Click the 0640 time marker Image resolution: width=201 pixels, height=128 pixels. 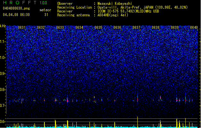[194, 28]
